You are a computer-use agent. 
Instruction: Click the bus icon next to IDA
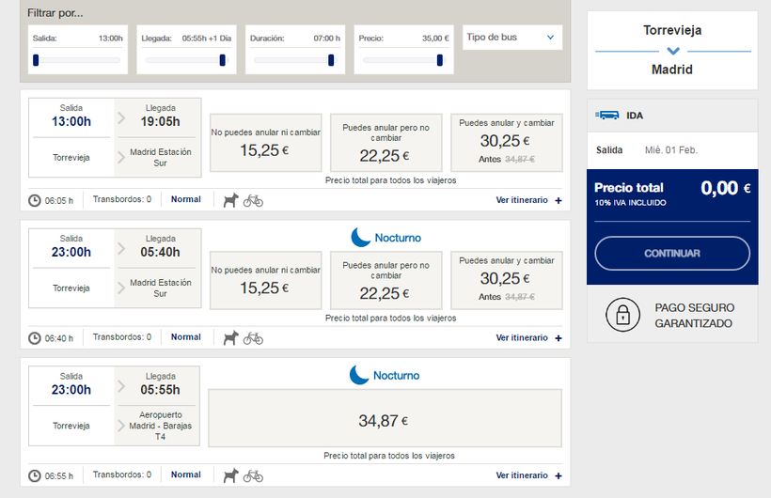(607, 116)
